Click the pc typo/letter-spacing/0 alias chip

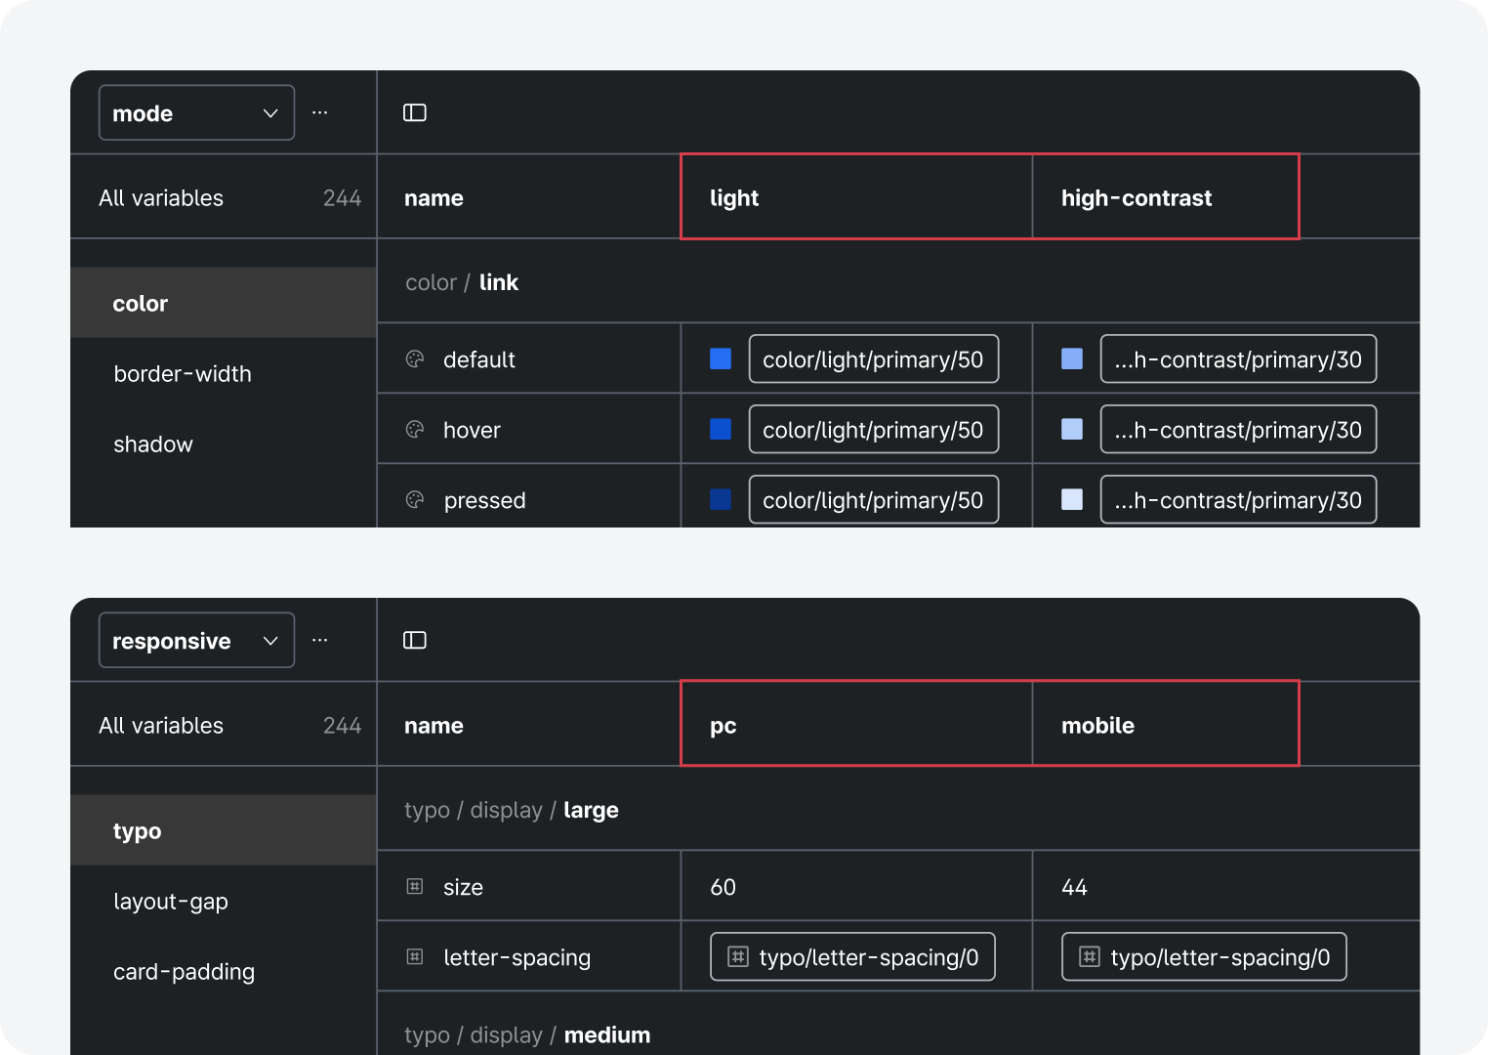pos(852,957)
